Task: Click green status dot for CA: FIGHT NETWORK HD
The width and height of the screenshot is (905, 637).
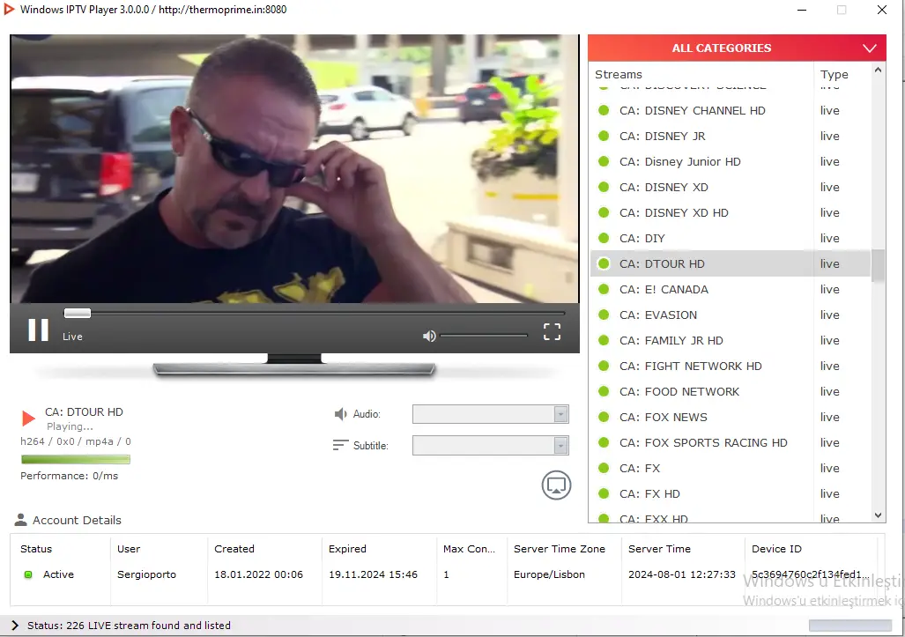Action: [604, 366]
